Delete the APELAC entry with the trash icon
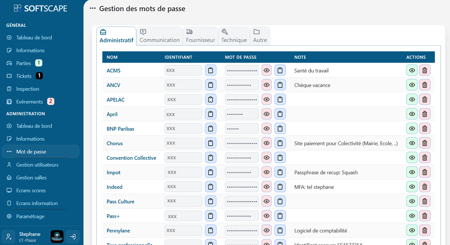The image size is (450, 245). (x=425, y=99)
